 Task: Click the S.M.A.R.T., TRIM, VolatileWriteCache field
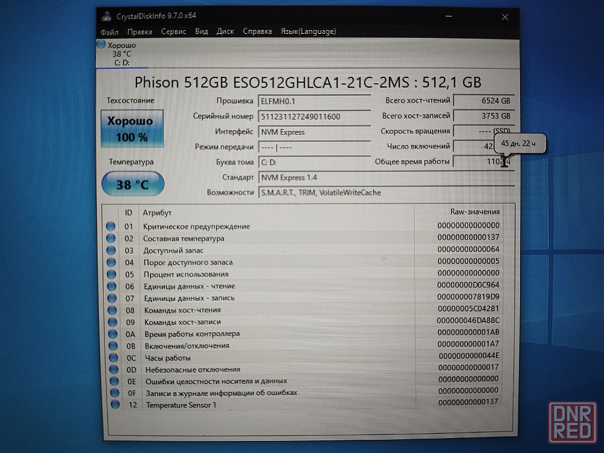[x=387, y=193]
